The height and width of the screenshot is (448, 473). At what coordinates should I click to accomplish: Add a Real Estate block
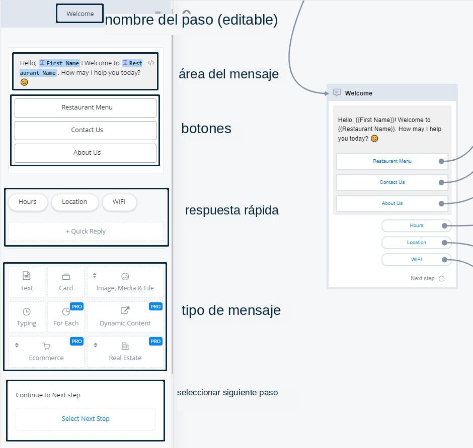pos(125,352)
